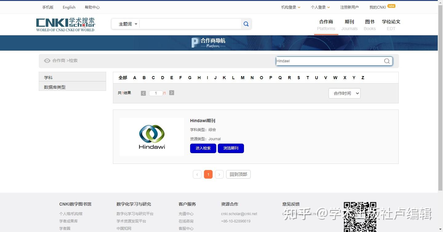
Task: Click the main search input field
Action: 190,24
